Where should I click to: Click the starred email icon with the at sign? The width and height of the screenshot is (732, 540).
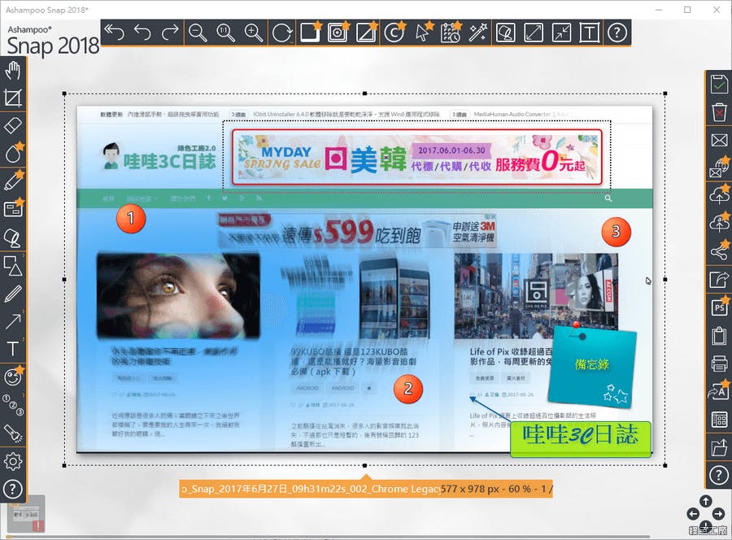click(x=719, y=168)
